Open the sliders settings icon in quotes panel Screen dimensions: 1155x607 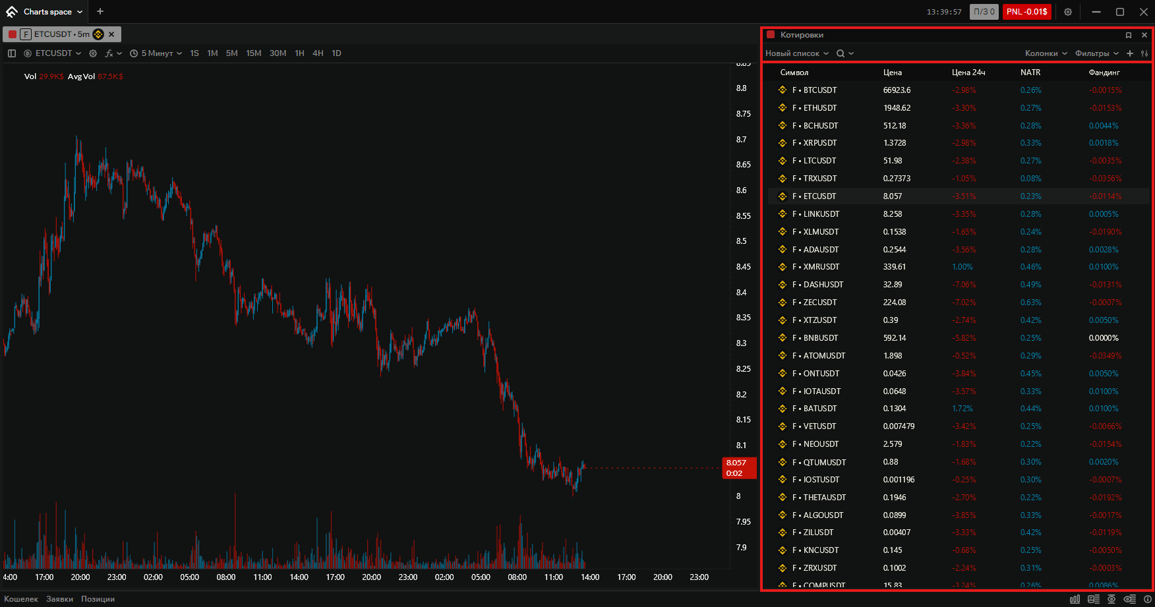[1144, 53]
